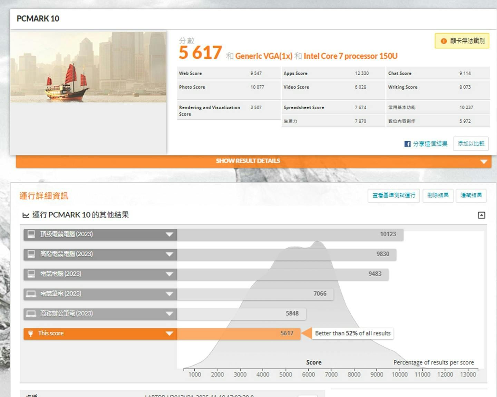Click the orange warning icon in 顯卡無法識別 badge
This screenshot has height=397, width=497.
point(444,41)
